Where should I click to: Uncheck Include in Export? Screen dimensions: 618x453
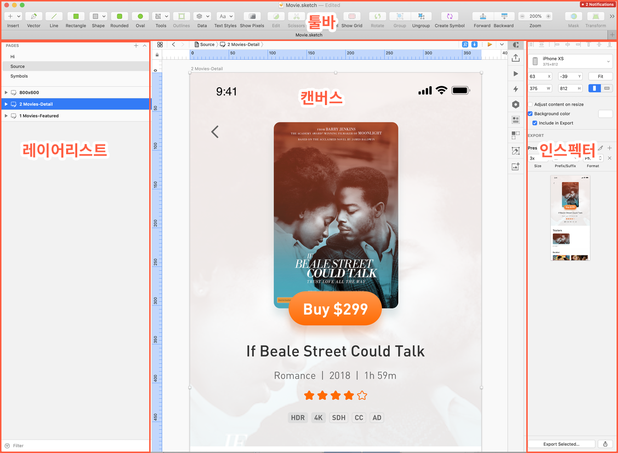point(535,123)
